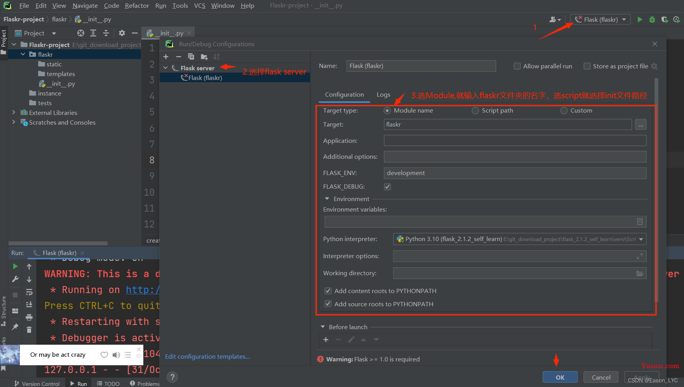Toggle Store as project file checkbox

587,66
